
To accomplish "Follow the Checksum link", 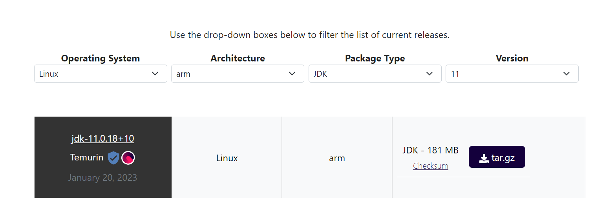I will click(431, 166).
